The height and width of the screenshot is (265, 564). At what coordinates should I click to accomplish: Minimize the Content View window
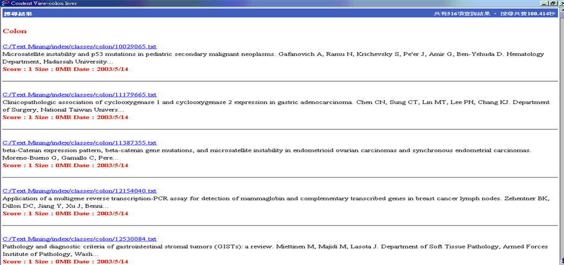click(545, 4)
